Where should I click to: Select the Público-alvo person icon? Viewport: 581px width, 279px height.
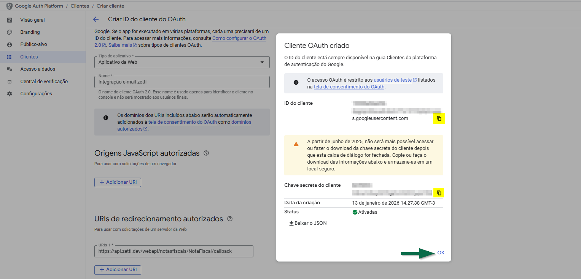tap(10, 44)
